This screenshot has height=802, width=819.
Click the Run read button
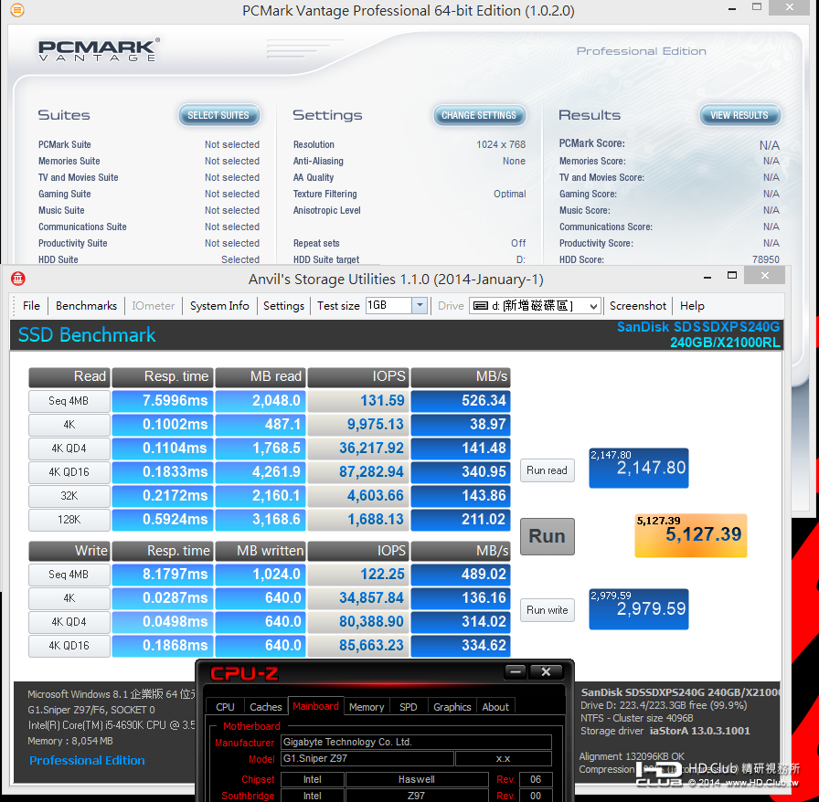tap(547, 470)
